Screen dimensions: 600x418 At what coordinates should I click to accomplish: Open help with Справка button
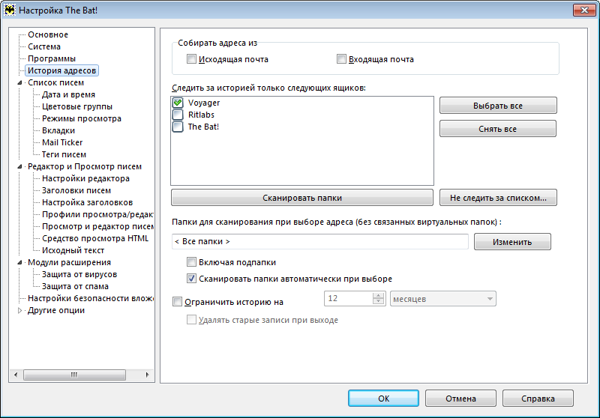coord(538,398)
